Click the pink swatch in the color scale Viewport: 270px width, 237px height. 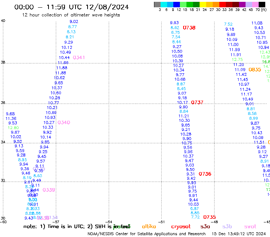255,4
